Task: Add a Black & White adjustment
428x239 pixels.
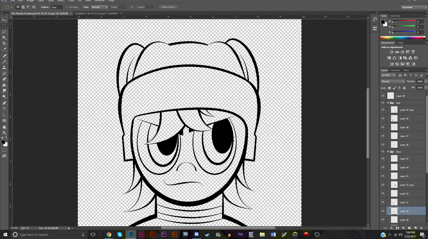Action: (x=400, y=58)
